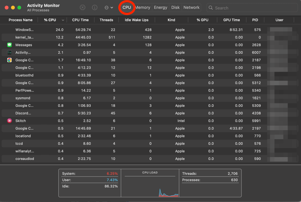Select the Activity Monitor process icon
The image size is (301, 202).
(x=9, y=52)
